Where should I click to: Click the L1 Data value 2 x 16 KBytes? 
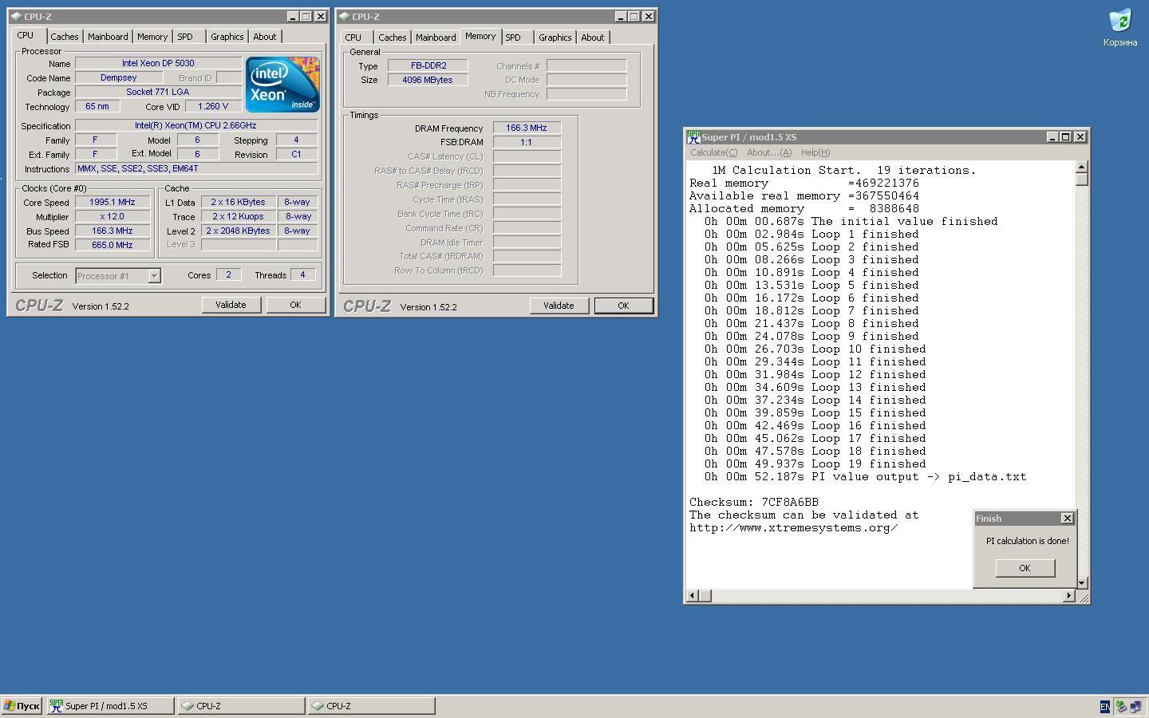pyautogui.click(x=238, y=202)
